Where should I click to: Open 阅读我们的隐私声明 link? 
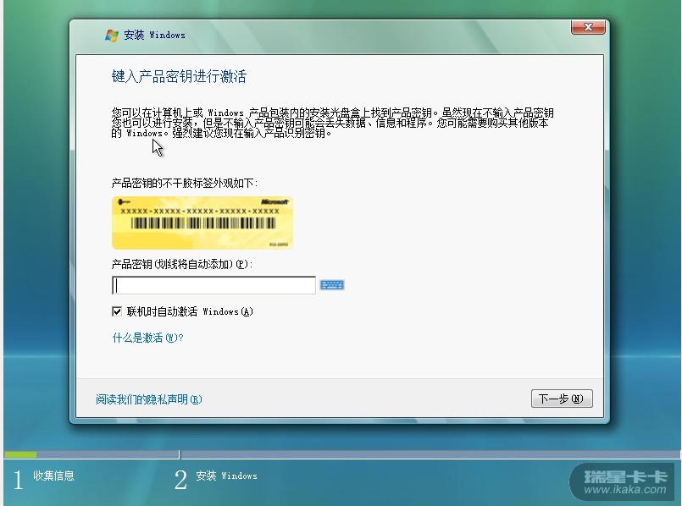pos(149,399)
